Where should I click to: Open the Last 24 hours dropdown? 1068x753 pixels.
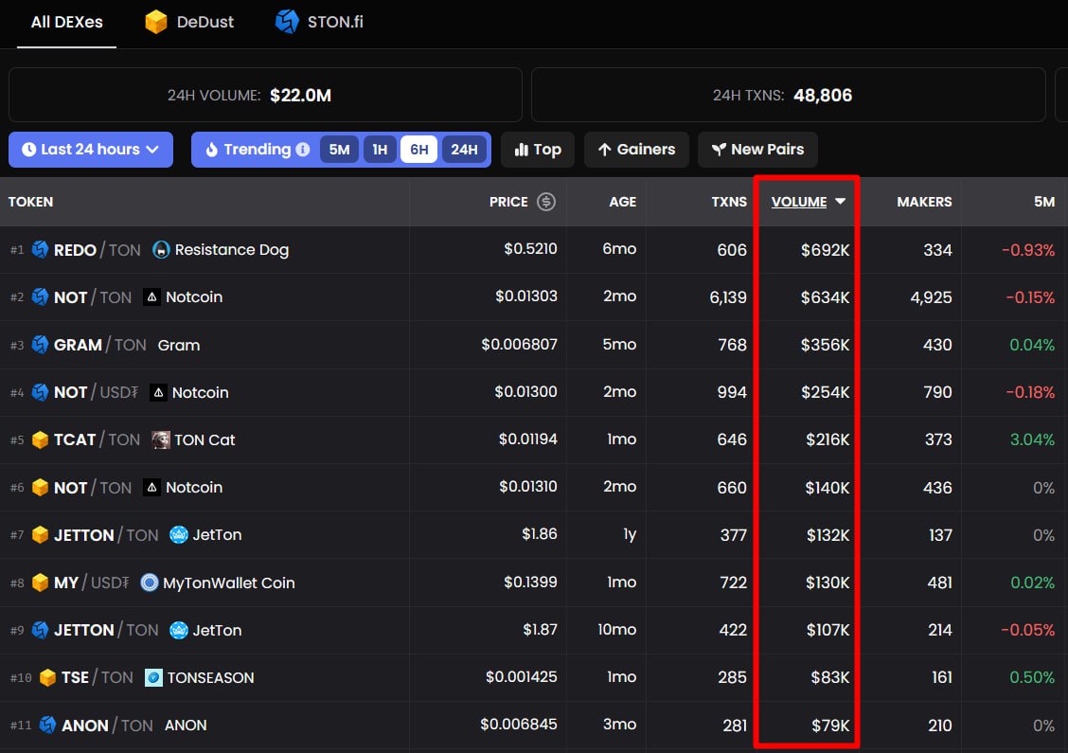pyautogui.click(x=91, y=150)
